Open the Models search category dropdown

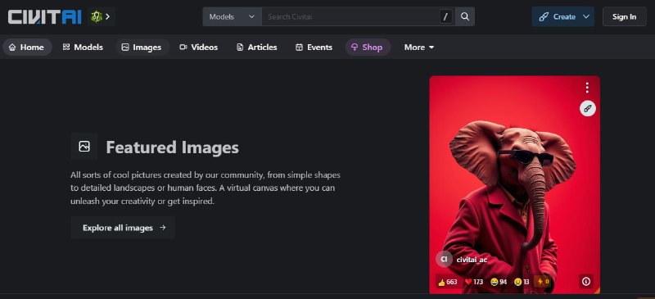coord(232,16)
